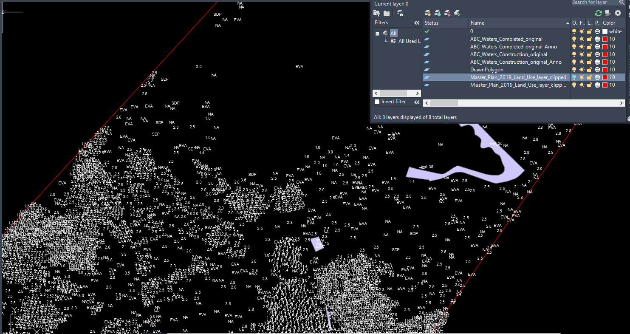This screenshot has height=334, width=630.
Task: Click right arrow of layer list scrollbar
Action: pyautogui.click(x=622, y=103)
